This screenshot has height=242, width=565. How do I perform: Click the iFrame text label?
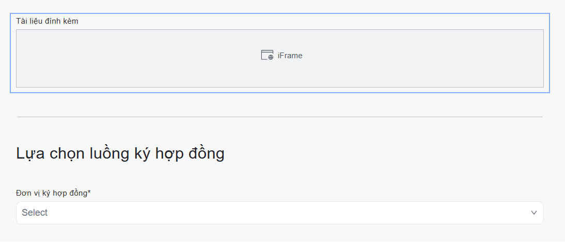290,56
